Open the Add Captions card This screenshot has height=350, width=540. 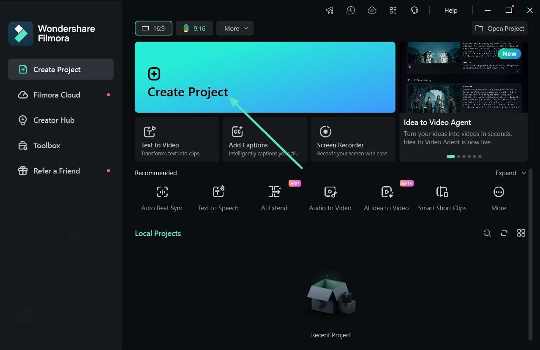265,139
